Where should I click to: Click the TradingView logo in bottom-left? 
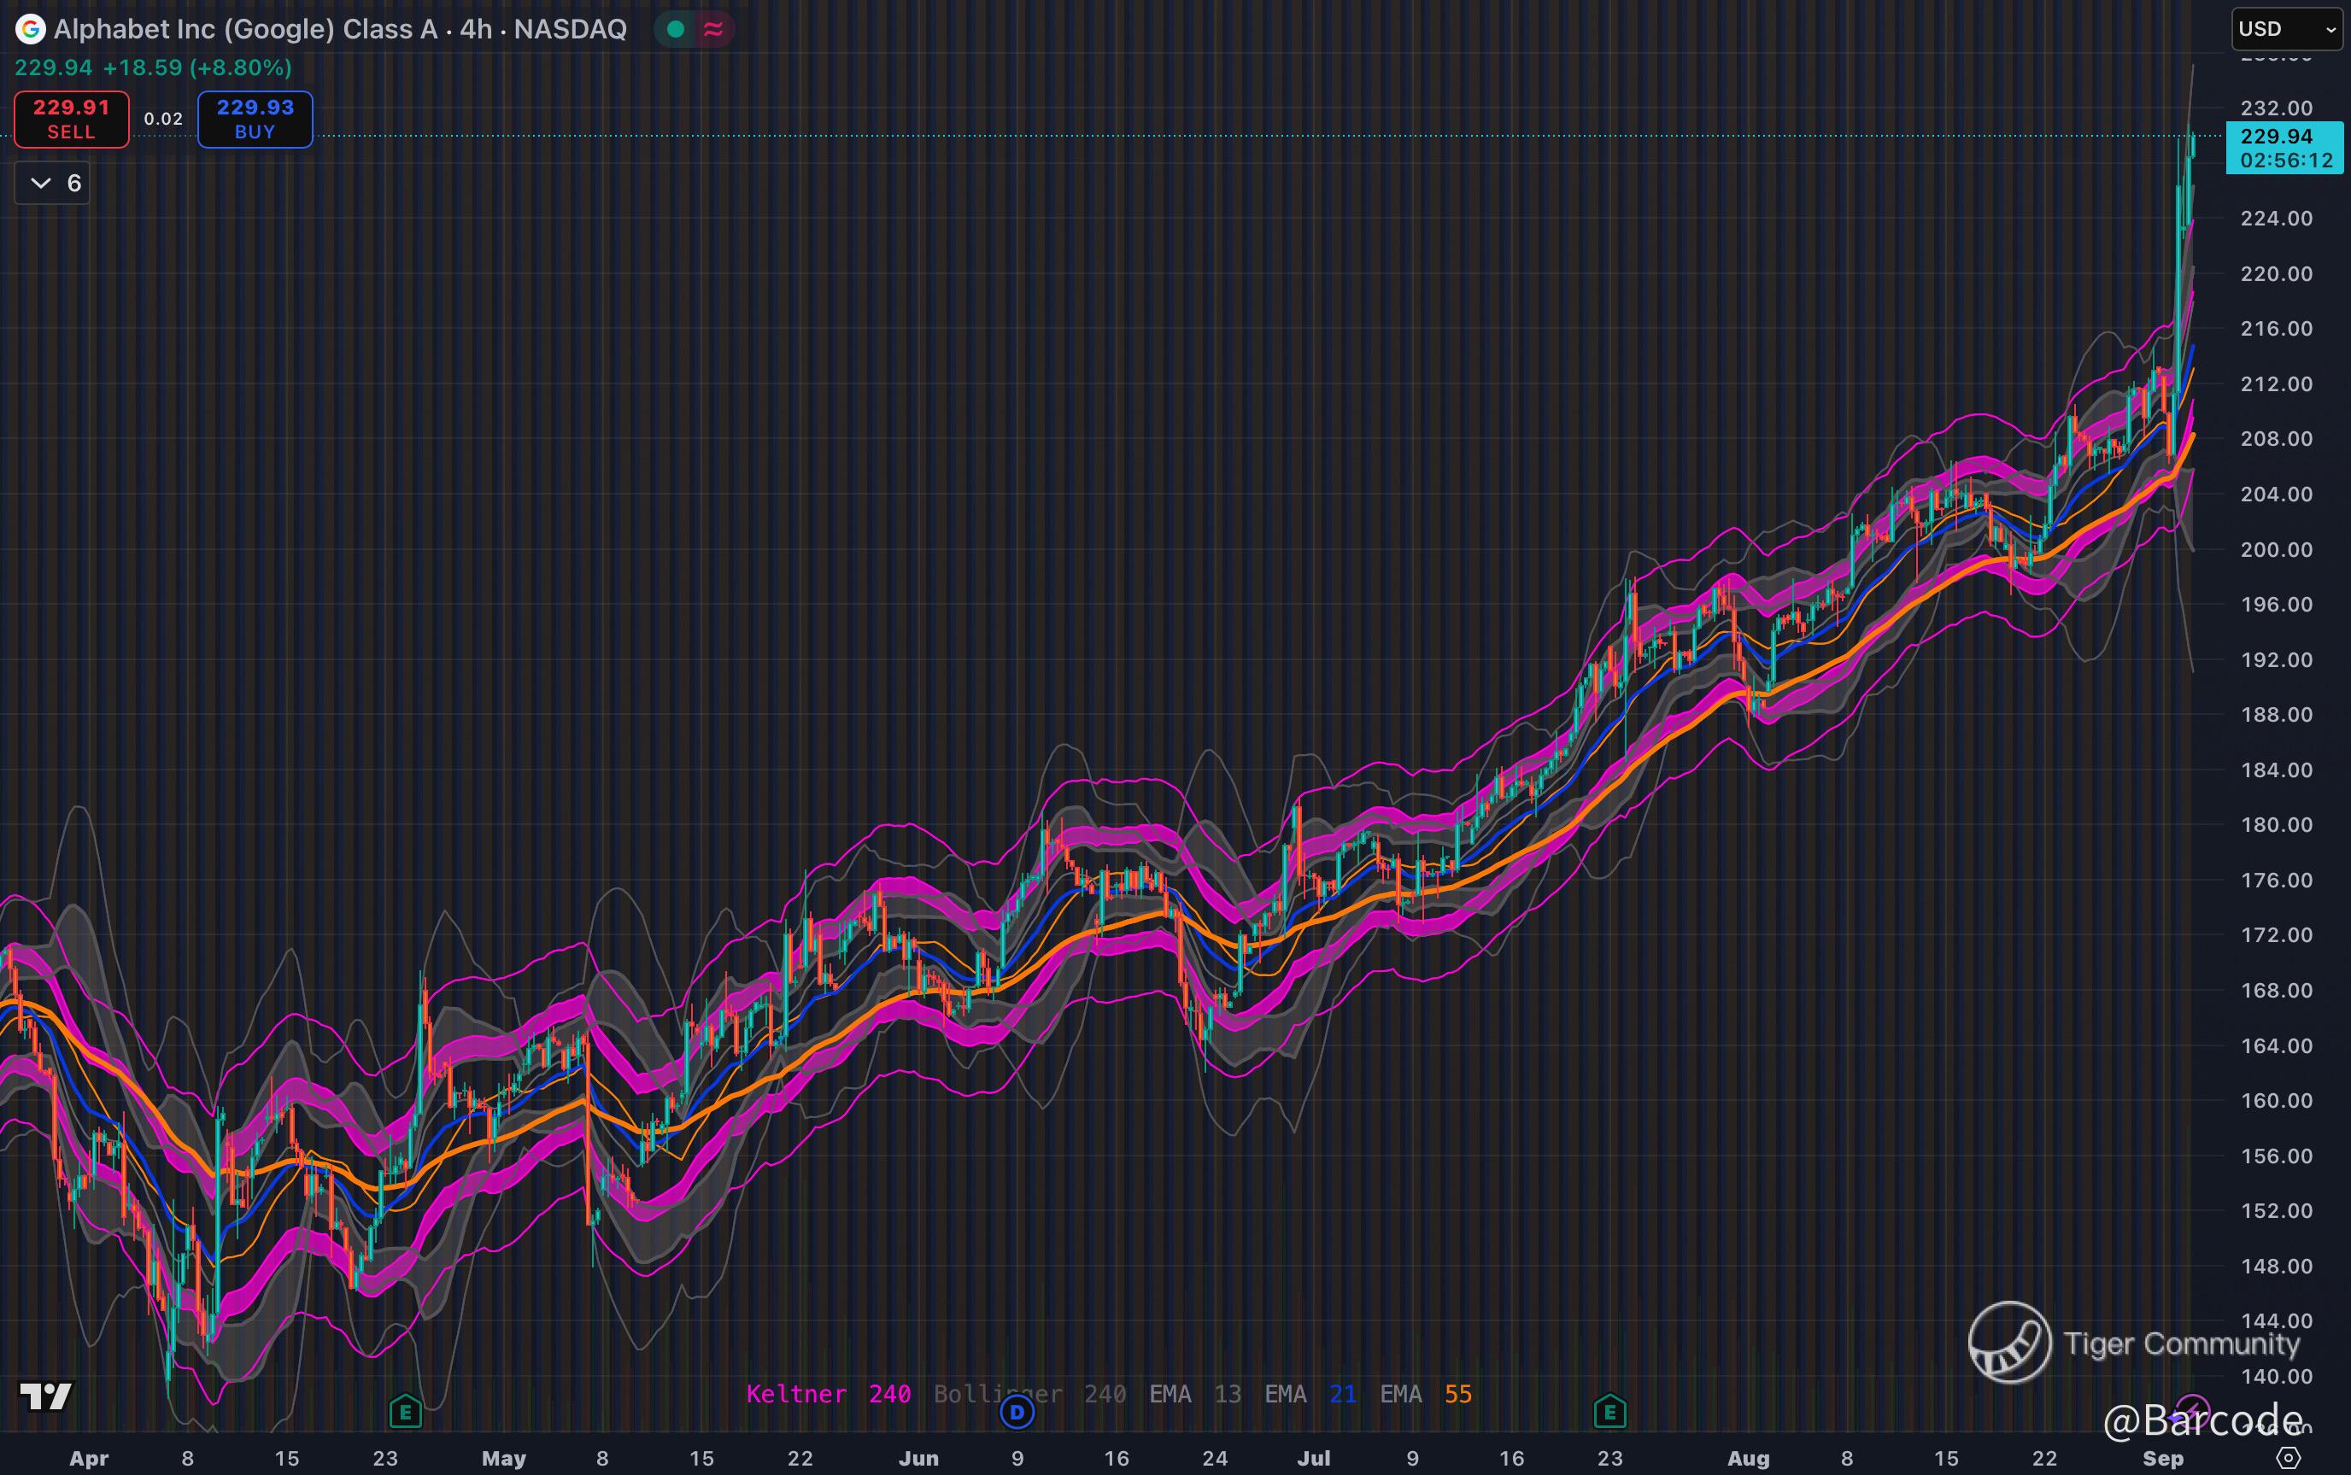pyautogui.click(x=46, y=1396)
